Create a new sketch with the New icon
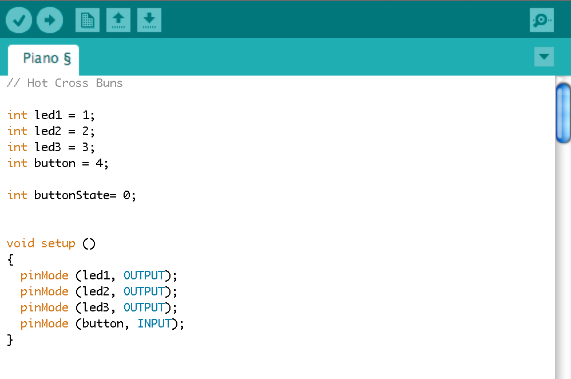This screenshot has width=571, height=379. point(88,20)
